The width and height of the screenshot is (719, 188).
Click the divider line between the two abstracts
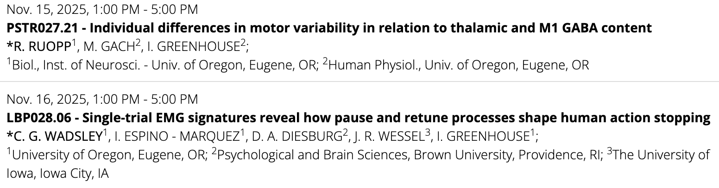(x=359, y=81)
